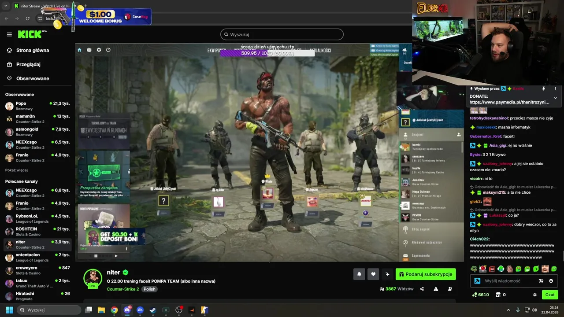Click the home icon in the CS2 menu
The width and height of the screenshot is (564, 317).
click(80, 50)
